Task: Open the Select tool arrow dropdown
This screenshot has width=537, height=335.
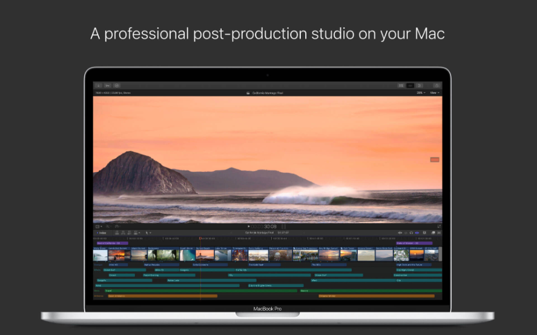Action: click(148, 233)
